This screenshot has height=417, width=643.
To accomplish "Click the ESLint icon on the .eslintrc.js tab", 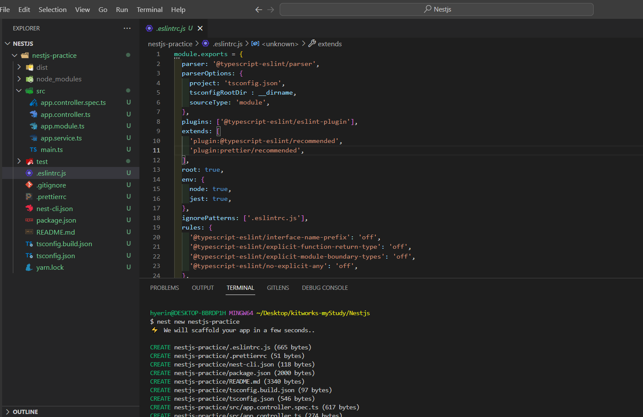I will (x=149, y=28).
